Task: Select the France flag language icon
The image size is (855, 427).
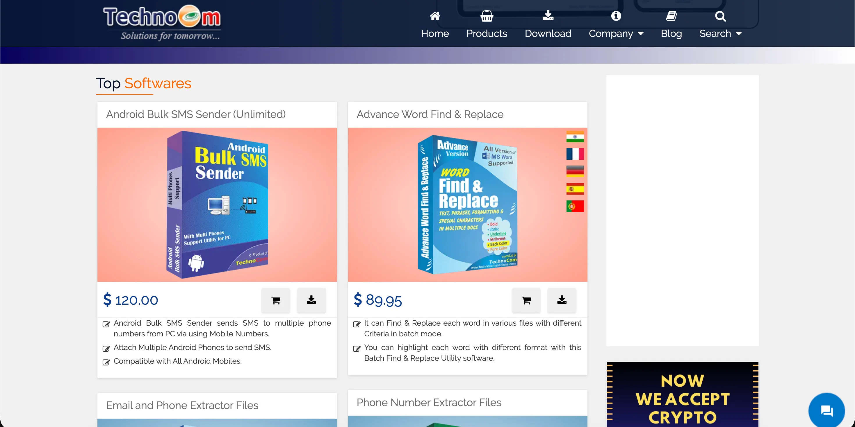Action: 575,154
